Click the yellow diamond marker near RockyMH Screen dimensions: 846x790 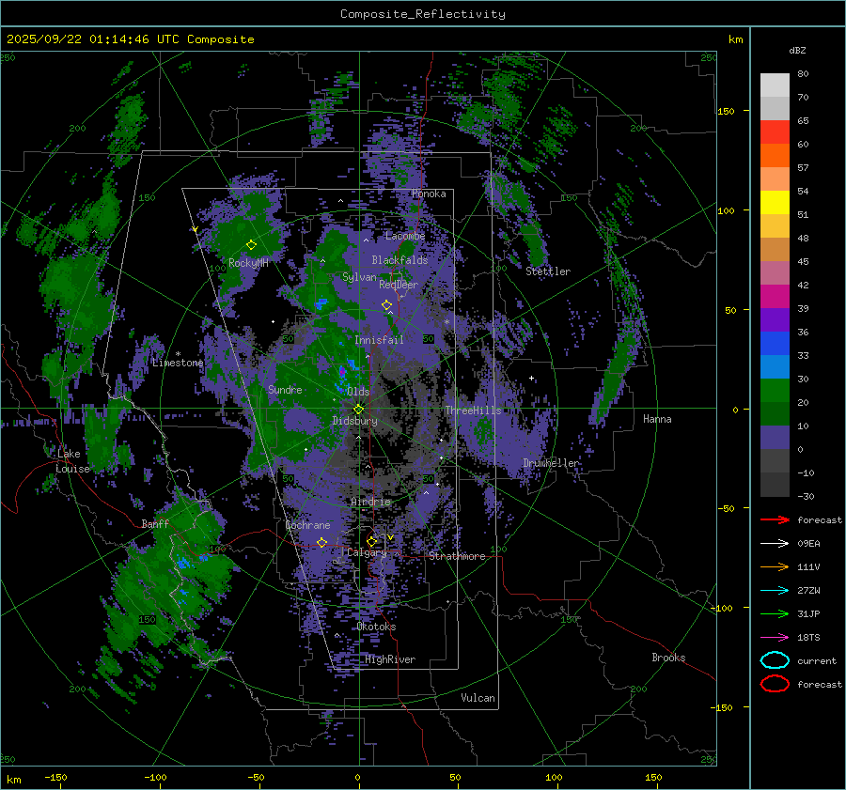tap(251, 244)
